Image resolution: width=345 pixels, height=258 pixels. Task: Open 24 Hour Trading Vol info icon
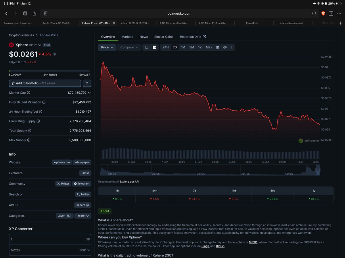click(x=41, y=112)
